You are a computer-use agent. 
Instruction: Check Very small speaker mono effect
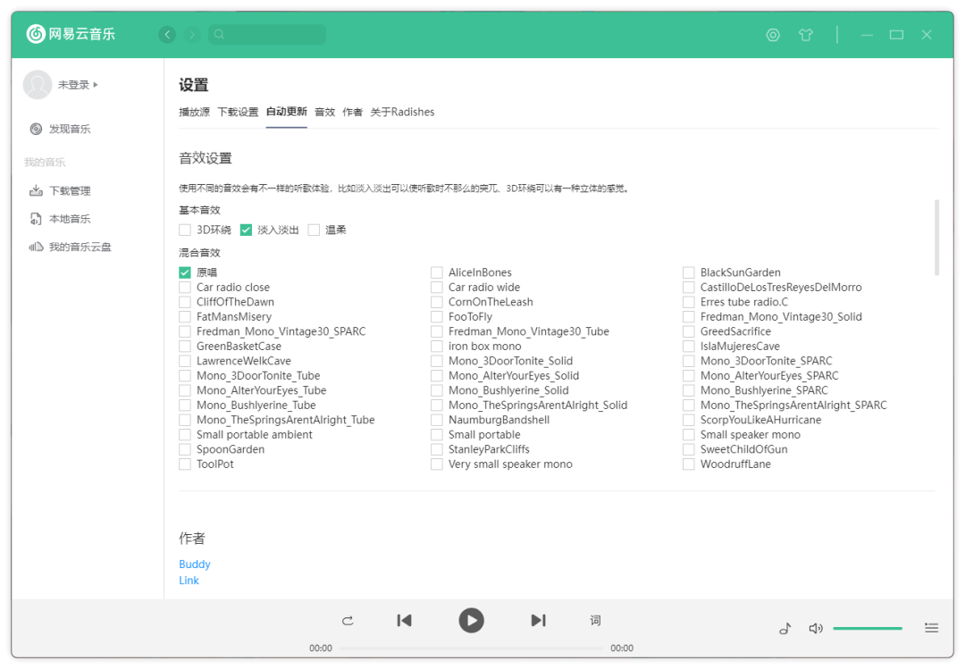click(x=437, y=464)
